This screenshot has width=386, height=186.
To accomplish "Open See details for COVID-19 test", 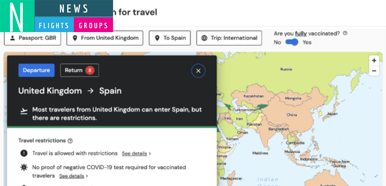I will [73, 176].
